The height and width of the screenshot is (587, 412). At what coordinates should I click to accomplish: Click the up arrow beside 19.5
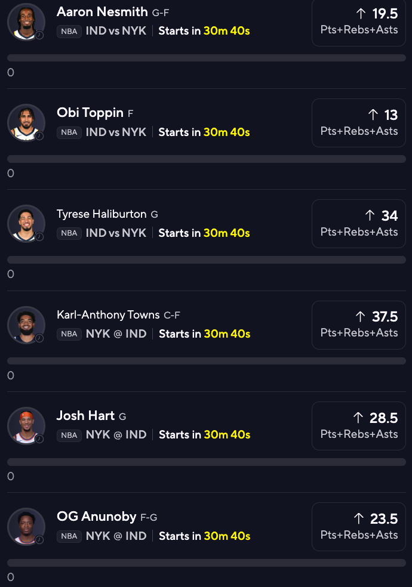pyautogui.click(x=361, y=14)
